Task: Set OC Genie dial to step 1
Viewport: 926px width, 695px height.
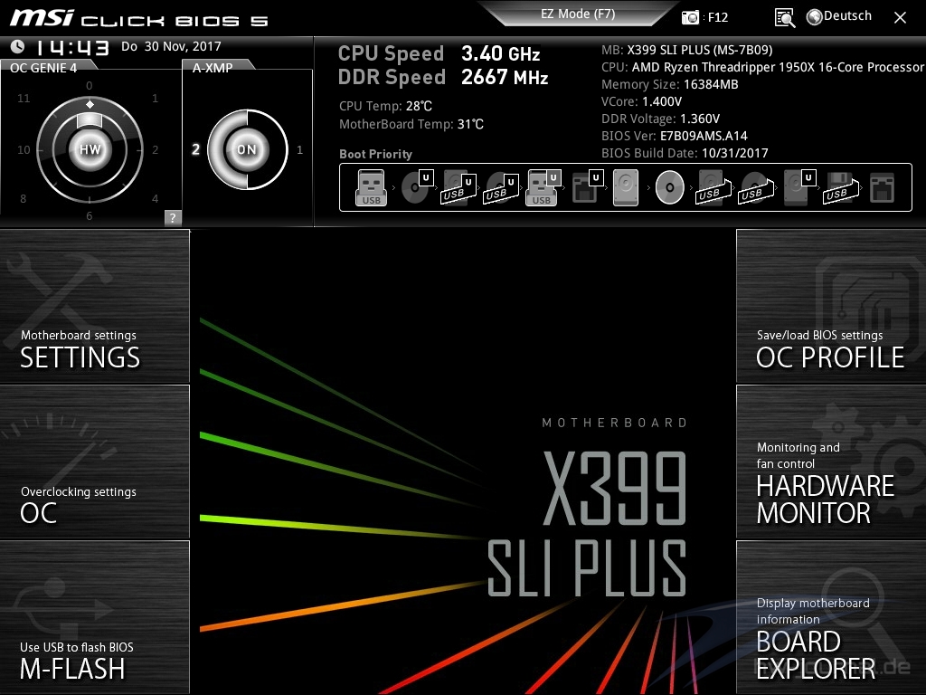Action: click(x=155, y=98)
